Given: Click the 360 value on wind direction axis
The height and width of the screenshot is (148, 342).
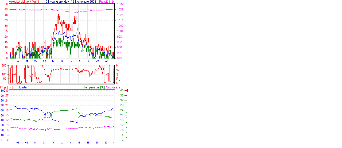Looking at the screenshot, I should point(4,65).
